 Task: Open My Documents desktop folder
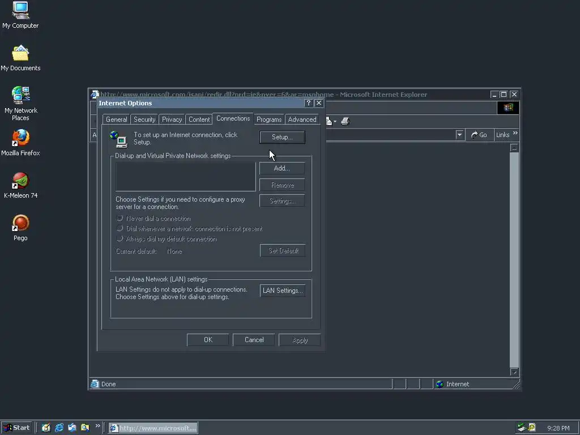(x=20, y=58)
